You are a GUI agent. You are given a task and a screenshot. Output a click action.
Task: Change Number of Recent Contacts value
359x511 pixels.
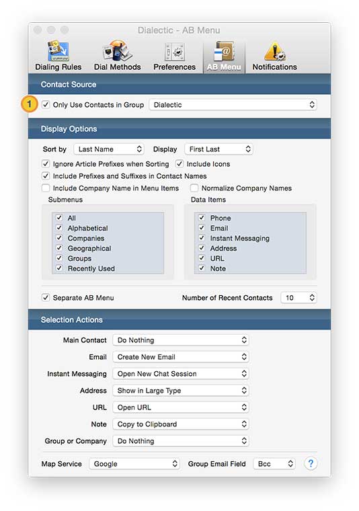click(x=298, y=298)
